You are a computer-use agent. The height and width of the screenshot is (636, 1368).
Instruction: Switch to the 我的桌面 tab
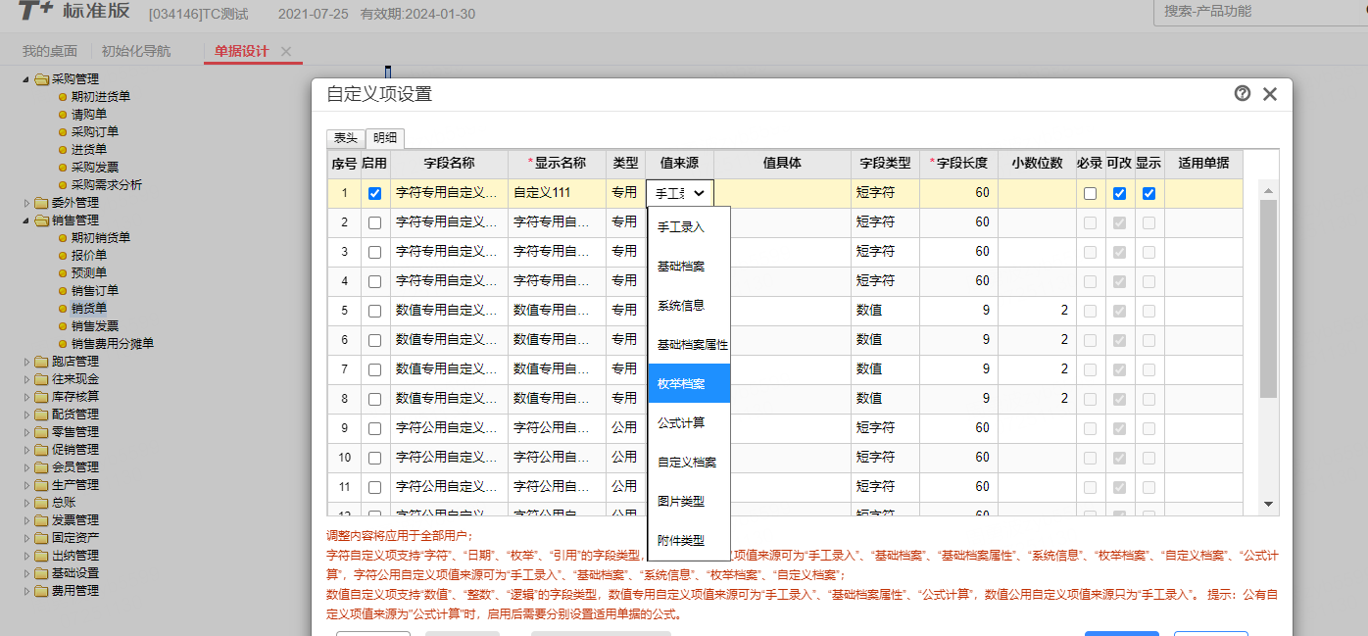point(50,51)
